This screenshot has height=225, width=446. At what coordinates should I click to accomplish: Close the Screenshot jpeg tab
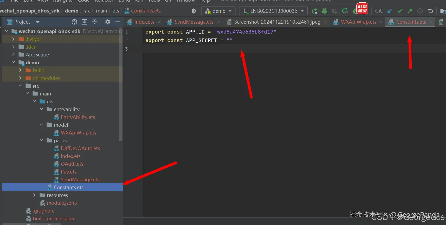click(325, 22)
